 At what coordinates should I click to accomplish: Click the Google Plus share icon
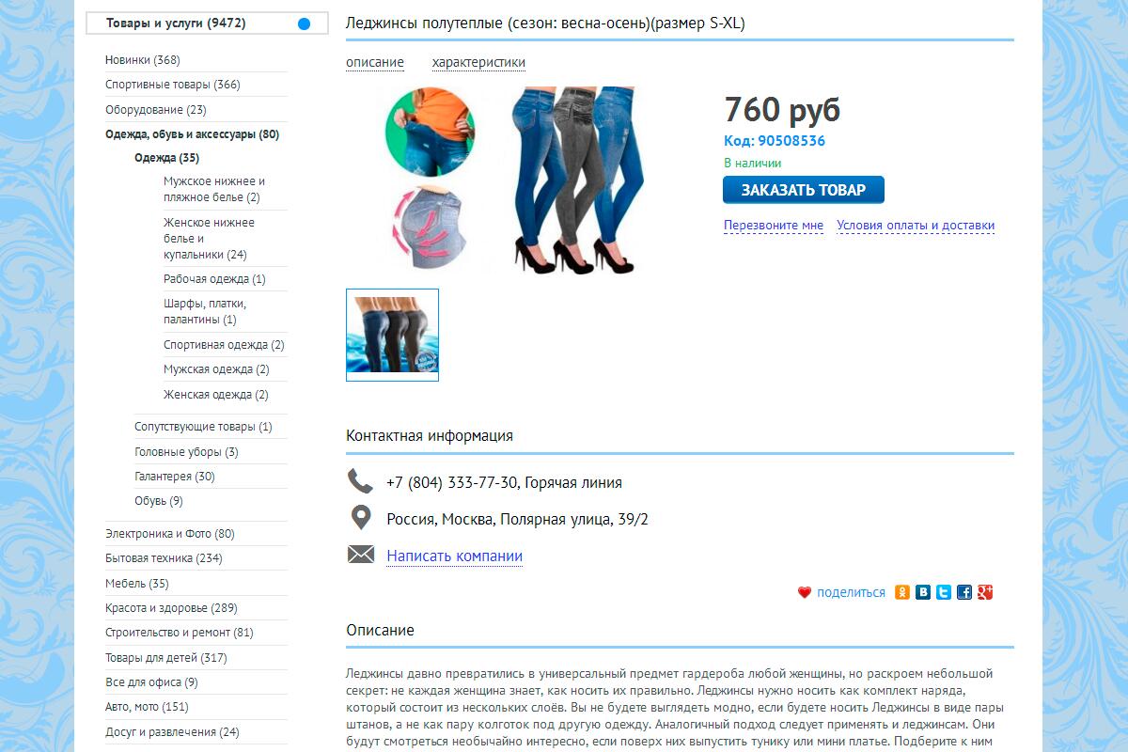click(x=985, y=592)
